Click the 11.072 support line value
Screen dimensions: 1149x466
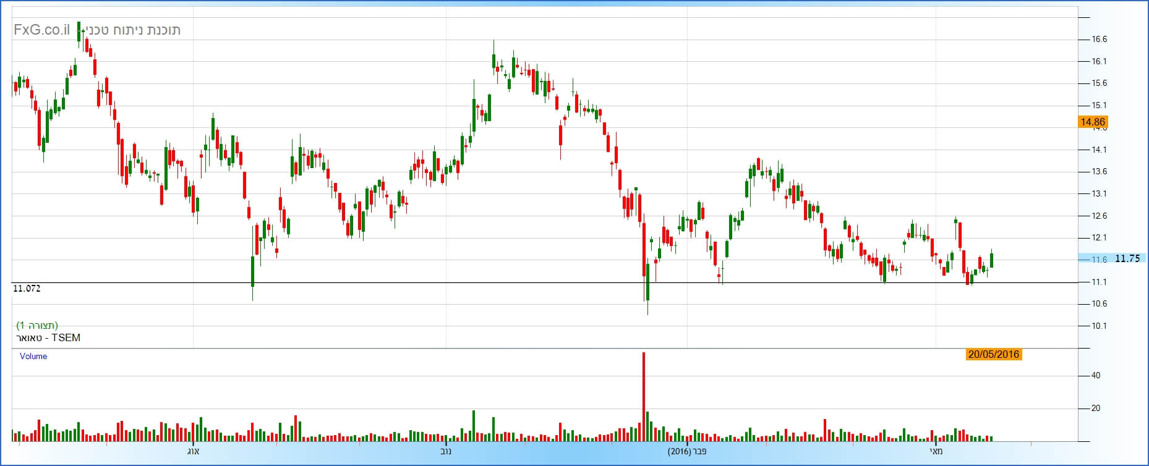click(27, 289)
